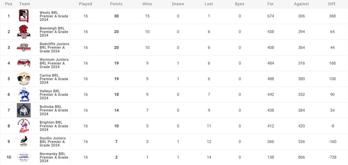Click the Brighton BRL Roosters logo
The height and width of the screenshot is (165, 348).
click(24, 126)
